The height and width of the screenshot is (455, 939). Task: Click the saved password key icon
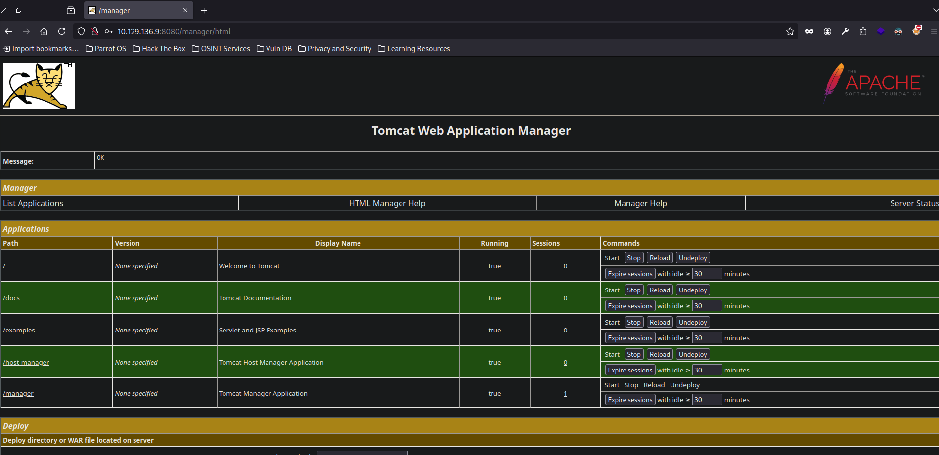[109, 31]
